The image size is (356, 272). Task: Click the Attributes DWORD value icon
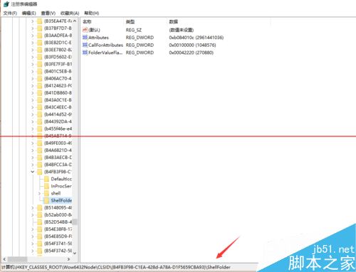coord(85,38)
